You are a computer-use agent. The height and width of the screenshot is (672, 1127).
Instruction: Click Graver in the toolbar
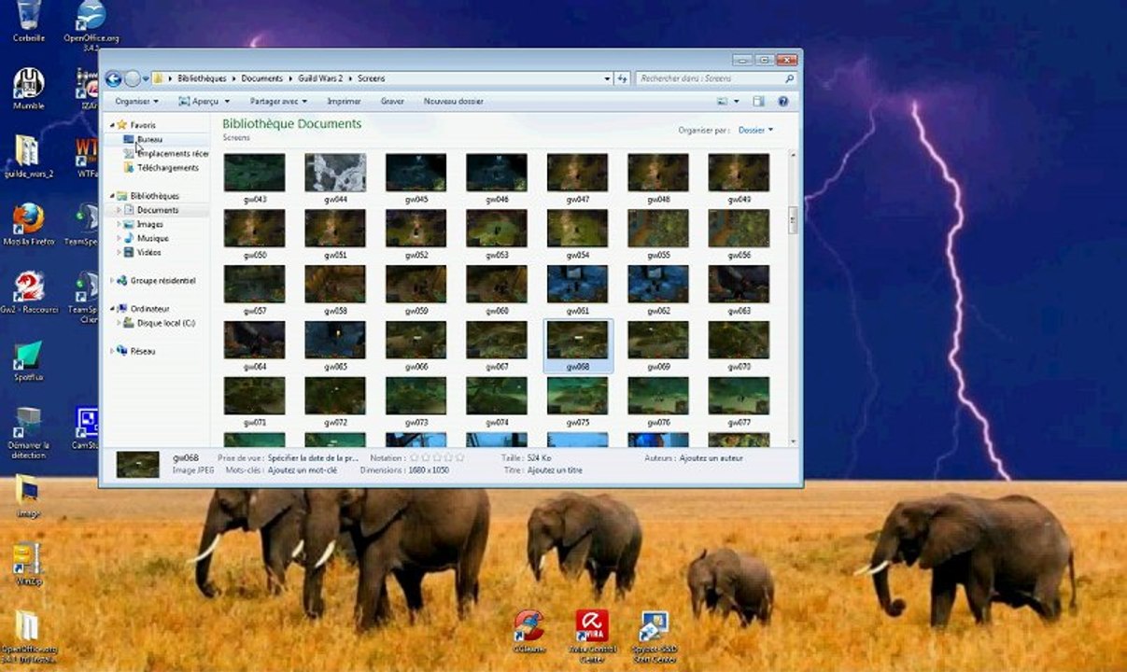(392, 101)
